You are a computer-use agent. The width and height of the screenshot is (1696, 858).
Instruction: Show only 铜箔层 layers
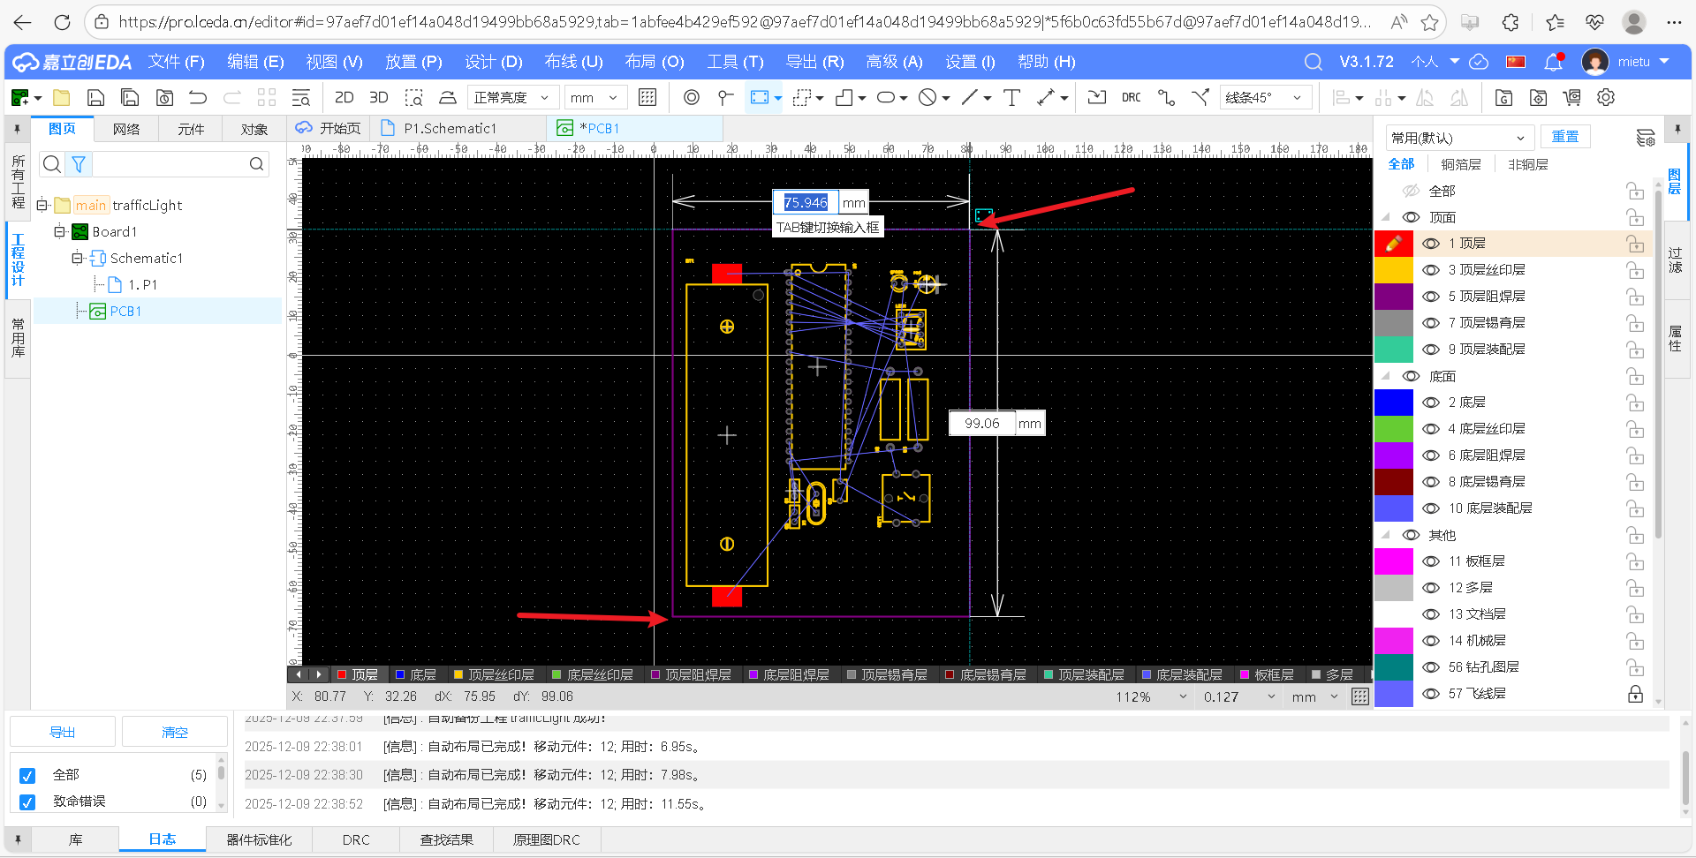(1461, 164)
